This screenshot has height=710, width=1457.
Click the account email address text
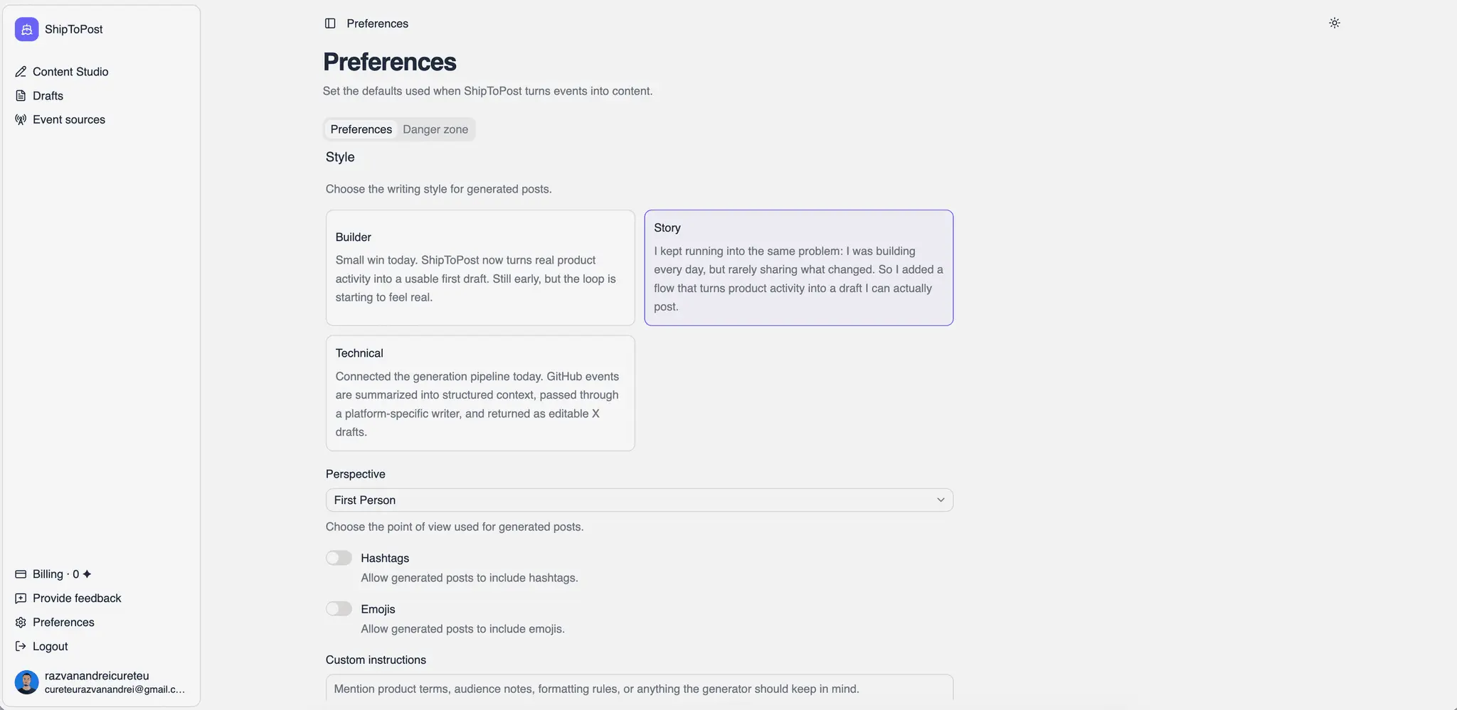click(x=115, y=689)
